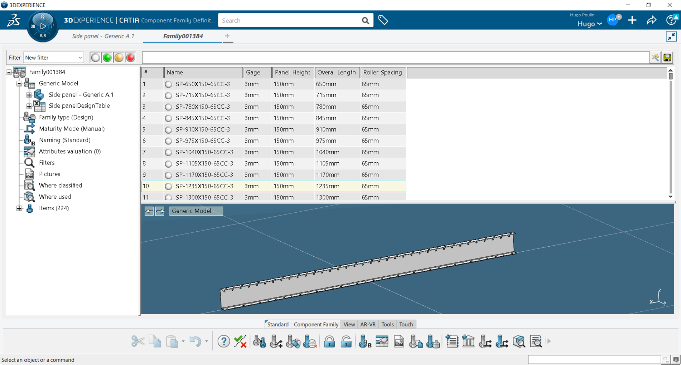Viewport: 681px width, 365px height.
Task: Select radio button for SP-1235X150-65CC-3
Action: pos(168,186)
